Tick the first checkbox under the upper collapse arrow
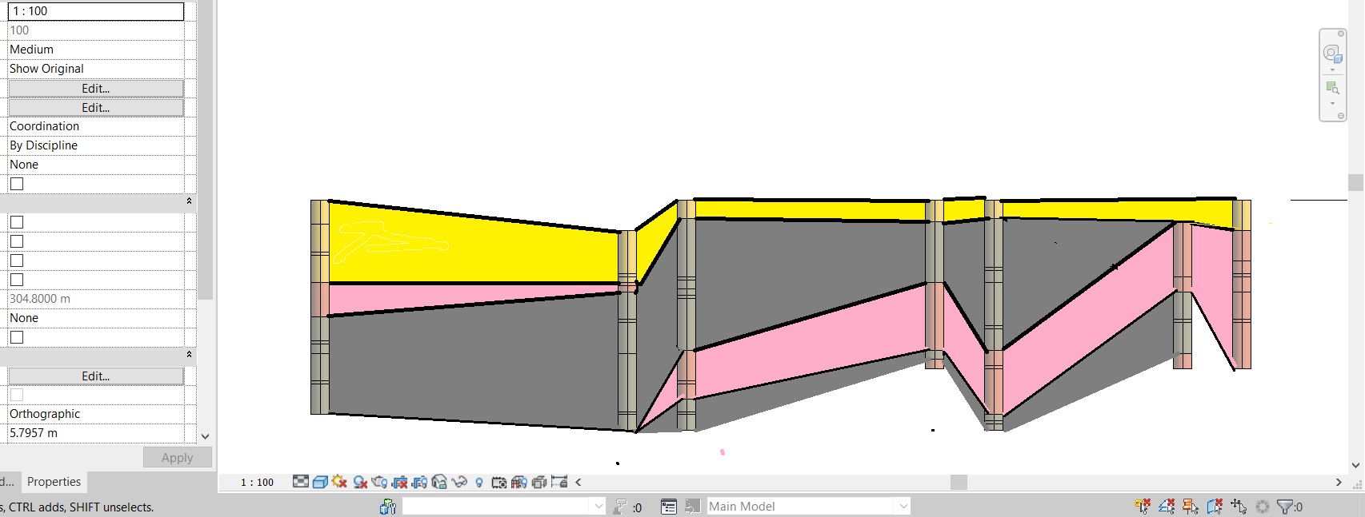The width and height of the screenshot is (1365, 517). (17, 222)
